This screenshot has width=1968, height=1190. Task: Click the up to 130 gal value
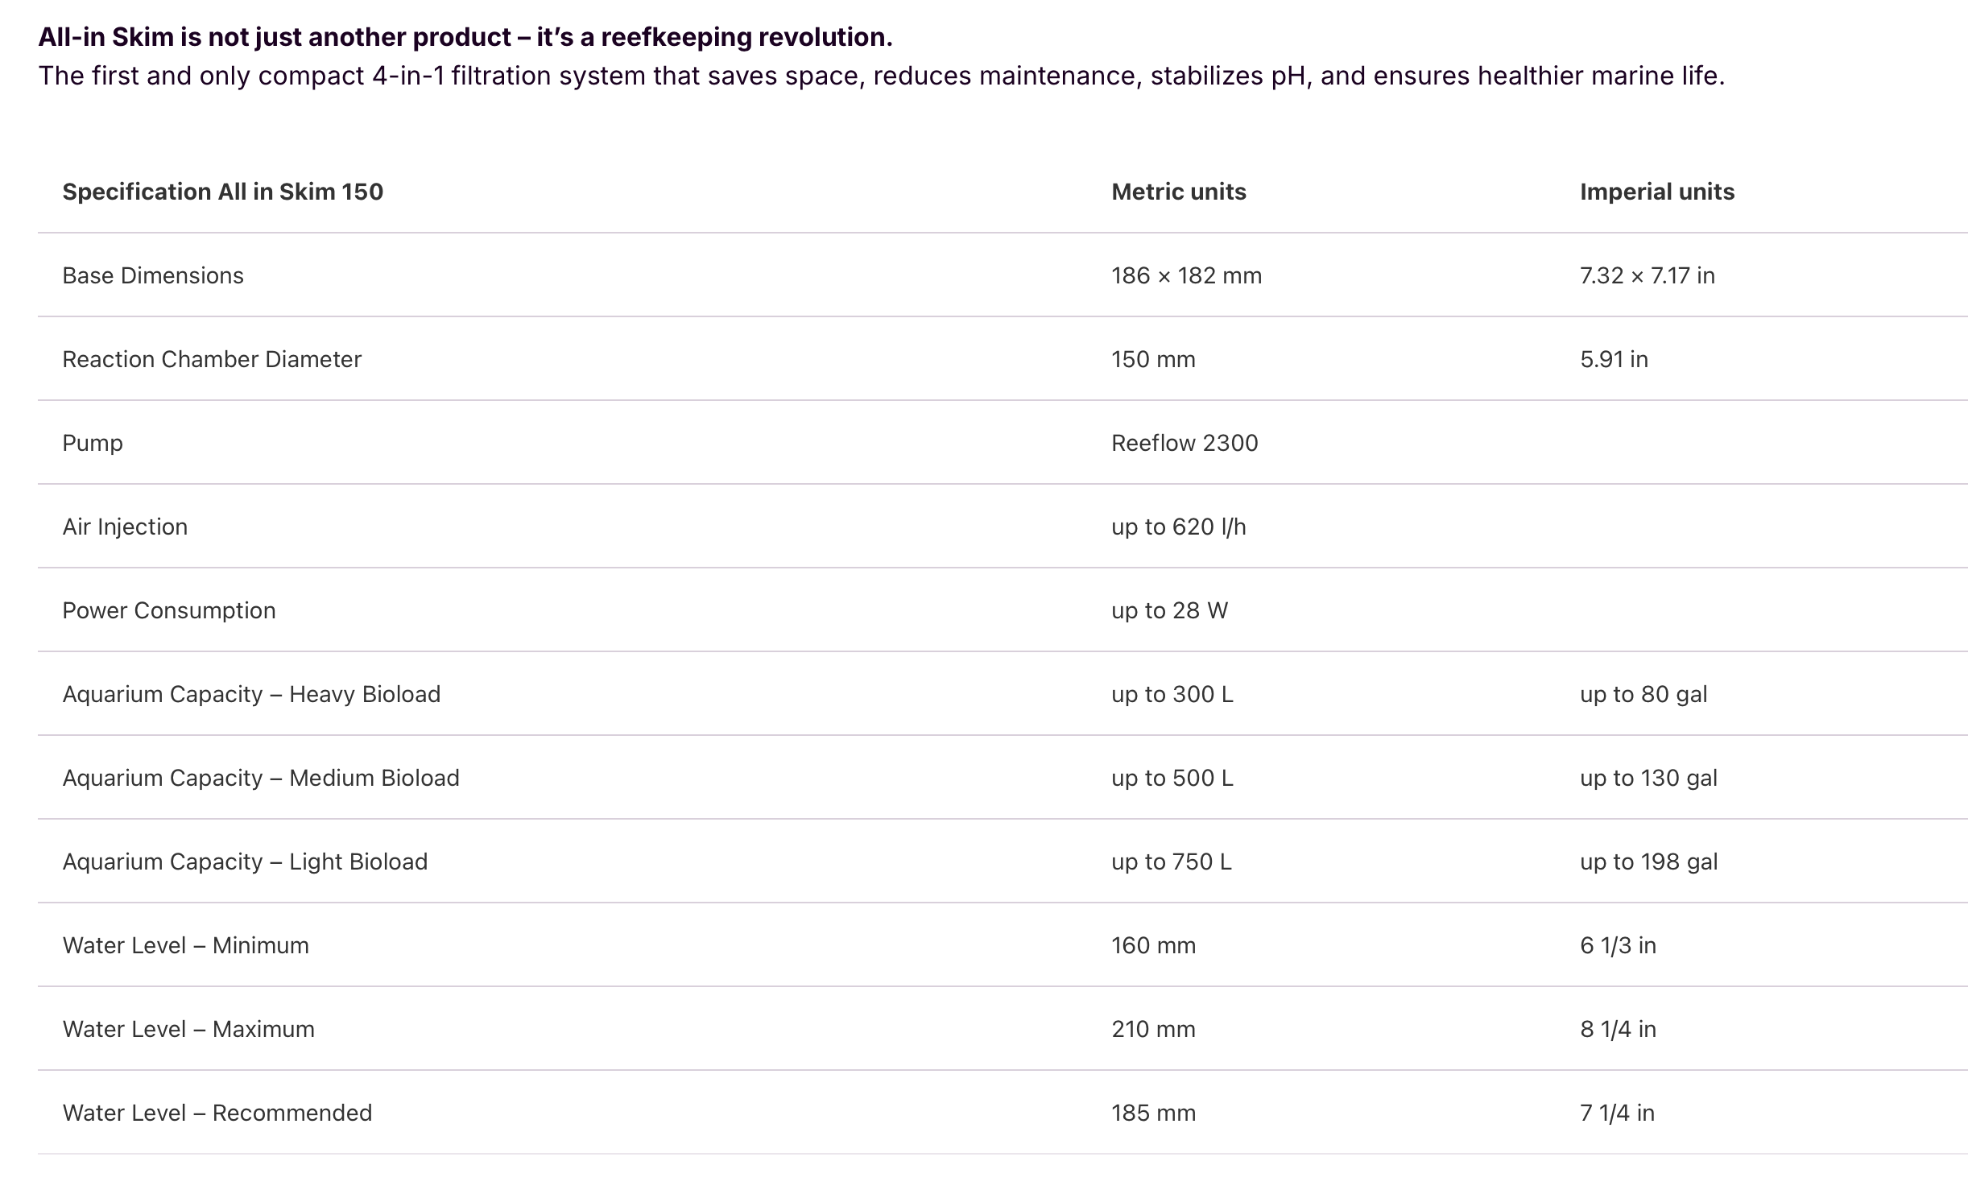click(x=1648, y=778)
